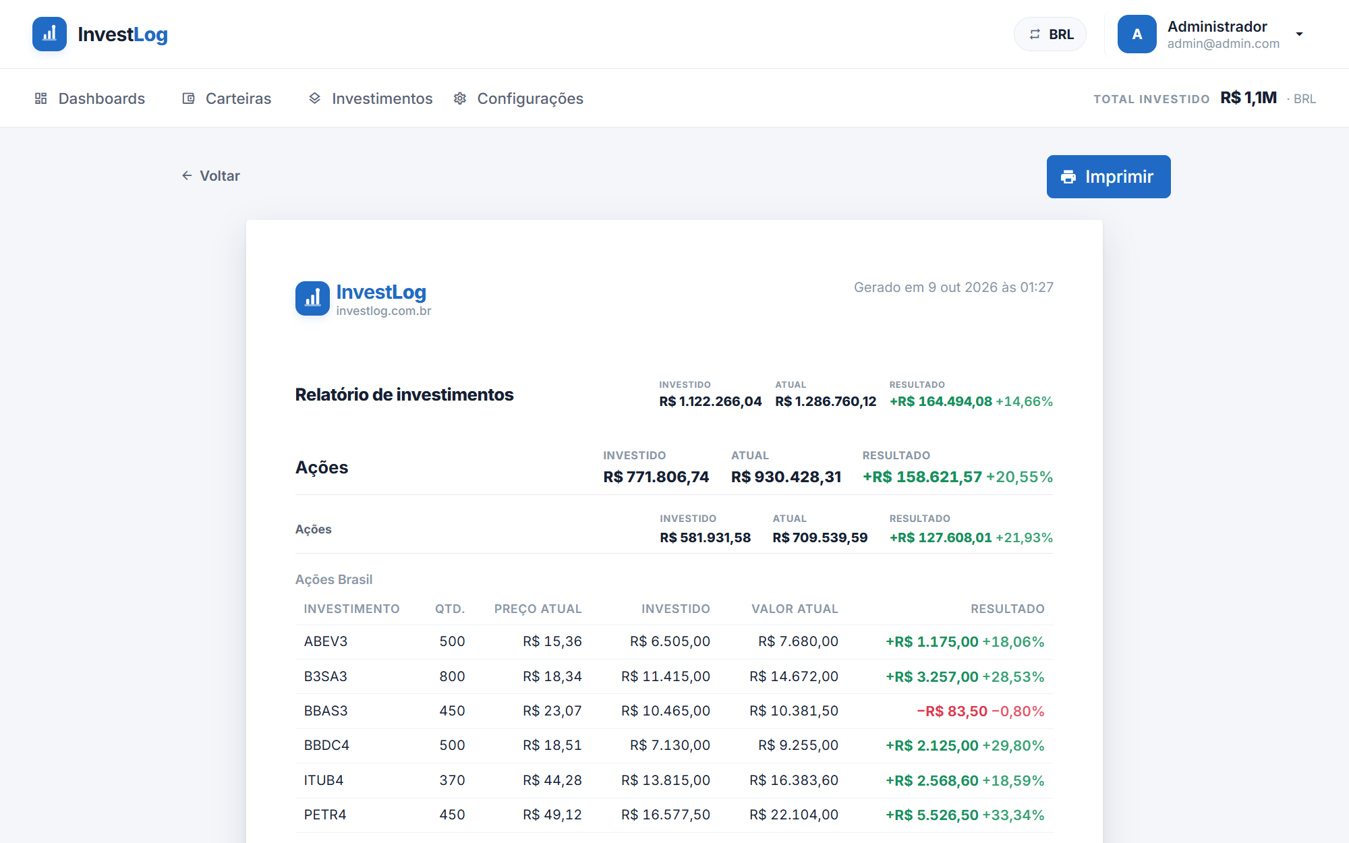Screen dimensions: 1349x843
Task: Click the 'R$ 771.806,74' Ações invested value
Action: [x=656, y=477]
